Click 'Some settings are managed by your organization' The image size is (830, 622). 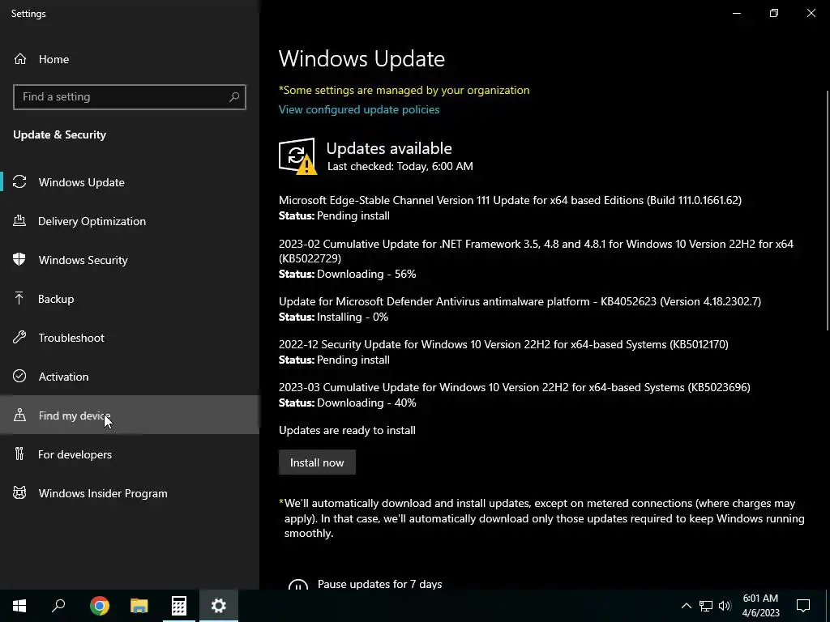coord(404,90)
